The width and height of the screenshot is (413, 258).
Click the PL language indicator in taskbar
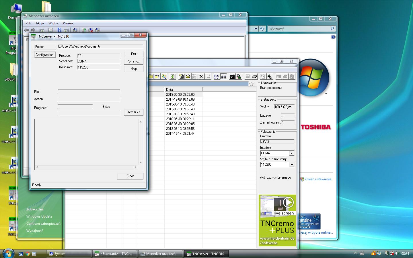(x=355, y=253)
